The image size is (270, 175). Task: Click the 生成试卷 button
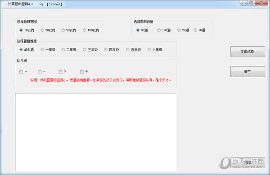(x=247, y=52)
